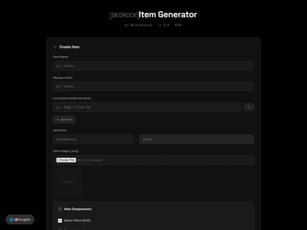Click the Lore text line input
Image resolution: width=307 pixels, height=230 pixels.
point(147,107)
